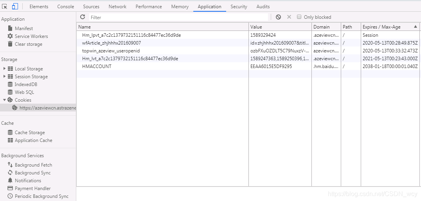The height and width of the screenshot is (201, 421).
Task: Click the Cache Storage database icon
Action: pyautogui.click(x=10, y=132)
